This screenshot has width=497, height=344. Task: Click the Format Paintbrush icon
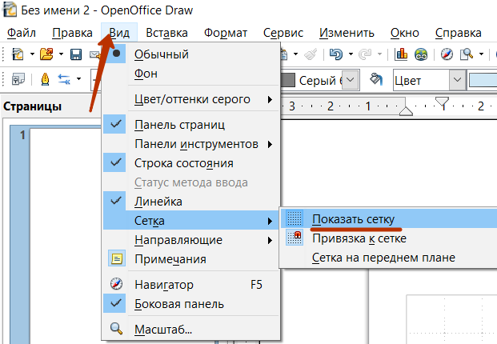[311, 54]
